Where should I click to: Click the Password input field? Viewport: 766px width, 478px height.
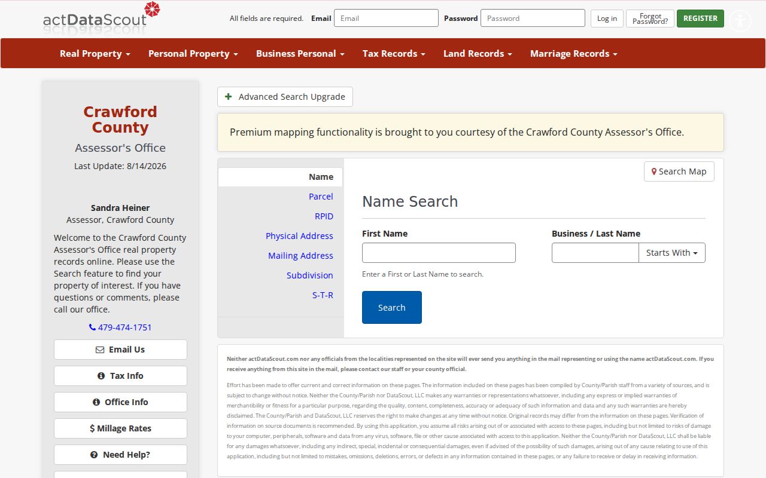coord(533,18)
